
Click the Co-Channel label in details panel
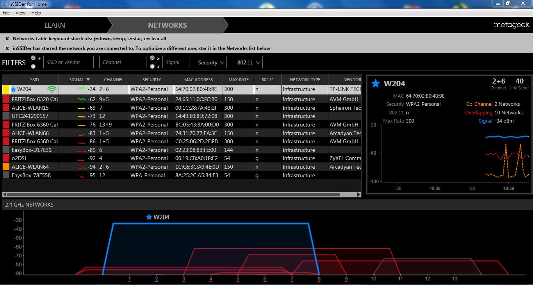tap(479, 104)
